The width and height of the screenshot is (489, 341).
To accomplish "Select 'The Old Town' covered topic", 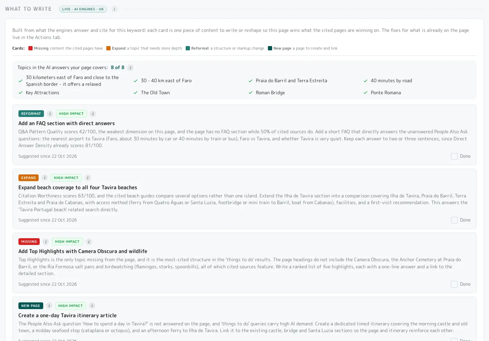I will click(x=155, y=93).
